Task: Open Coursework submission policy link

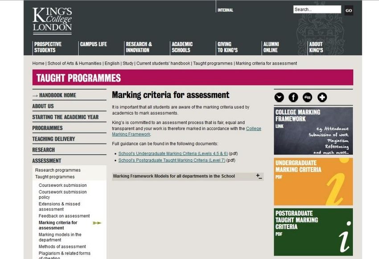Action: click(x=62, y=194)
